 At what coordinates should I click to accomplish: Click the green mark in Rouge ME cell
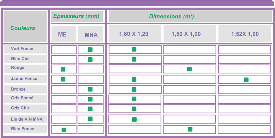tap(63, 69)
